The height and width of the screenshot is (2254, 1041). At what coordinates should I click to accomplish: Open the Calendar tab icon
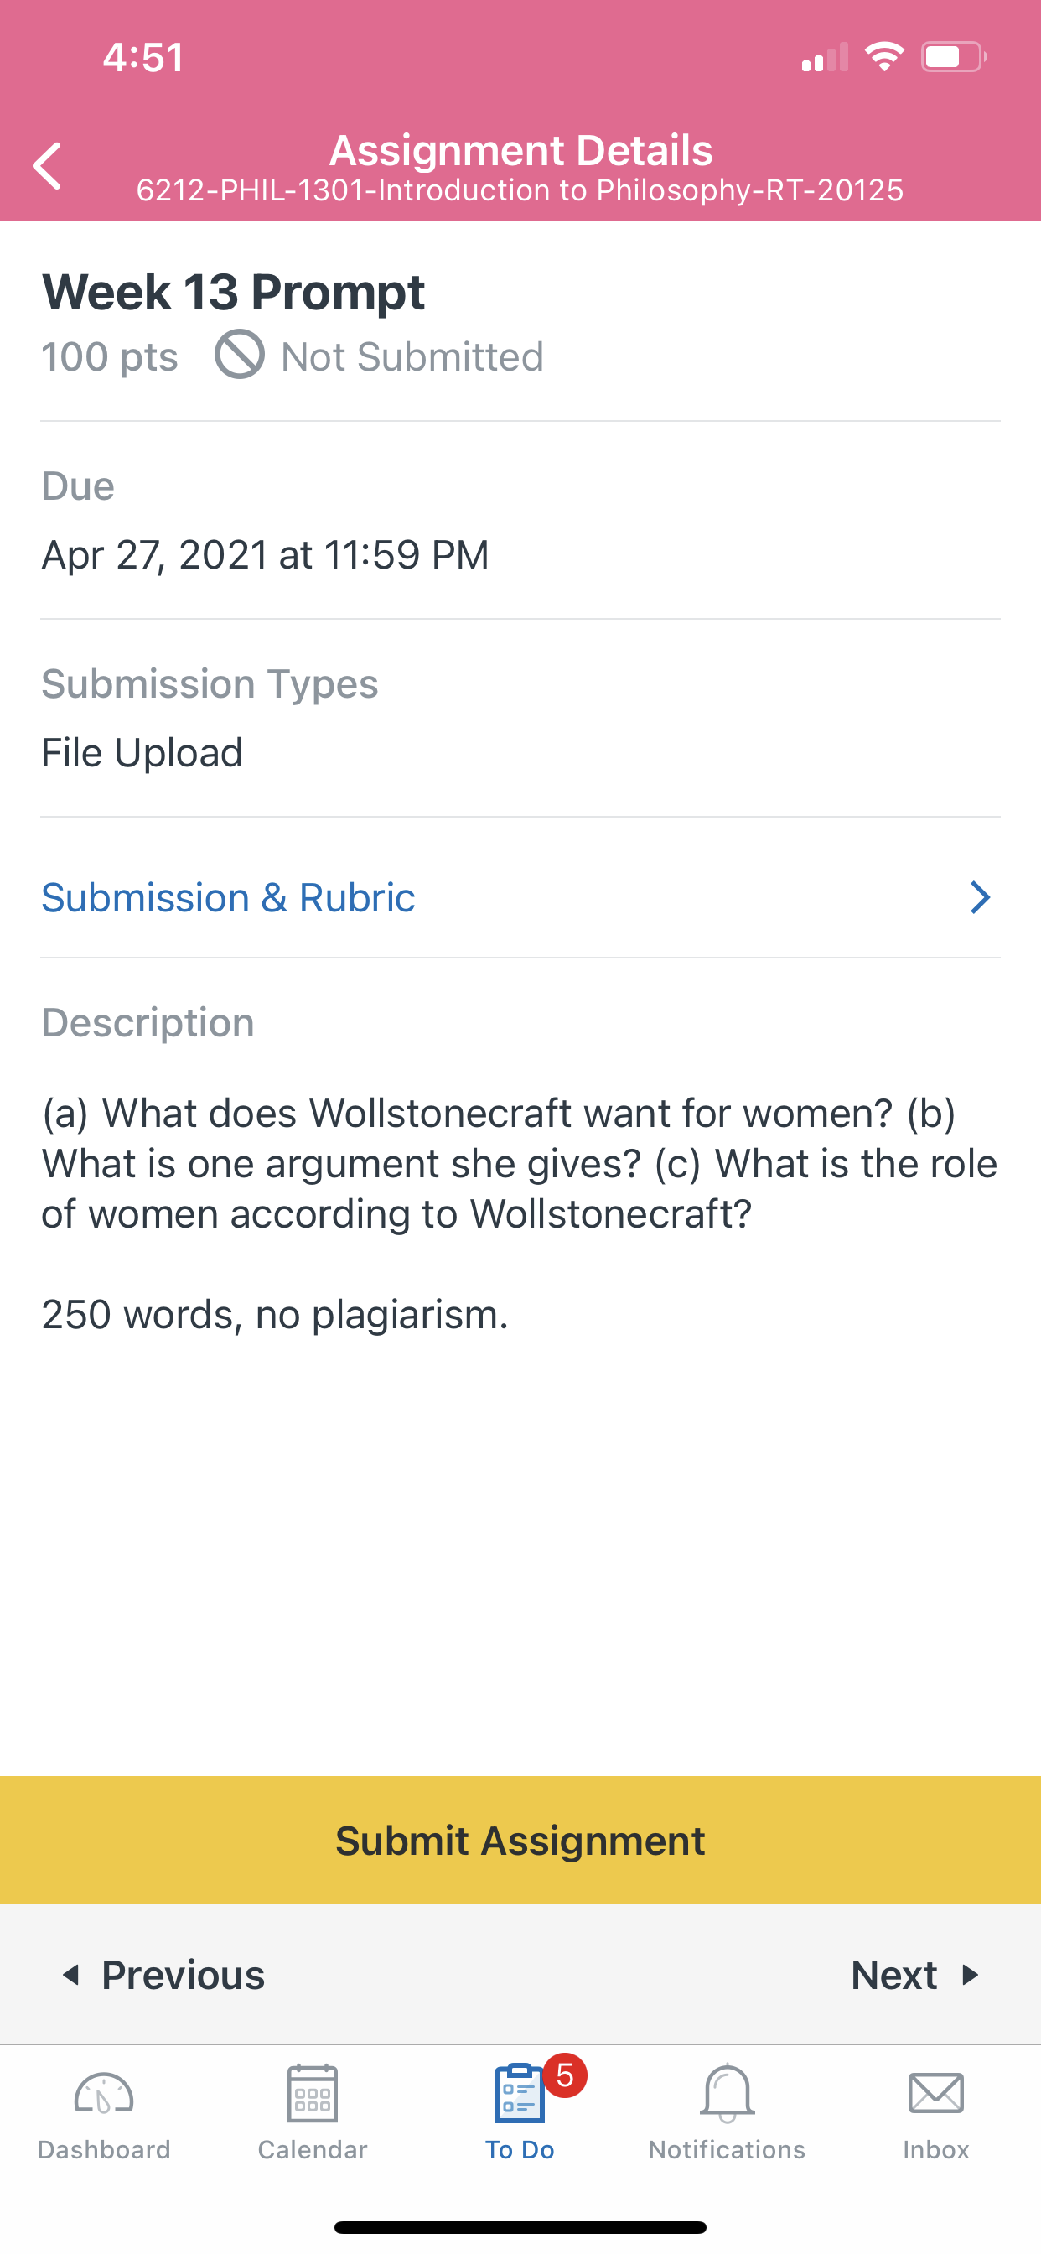(x=313, y=2093)
